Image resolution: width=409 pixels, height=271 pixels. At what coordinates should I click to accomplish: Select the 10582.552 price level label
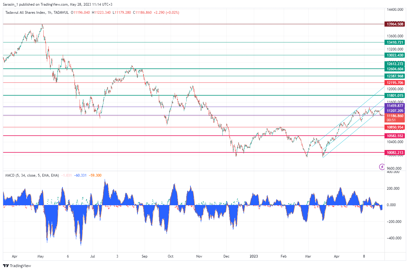point(395,136)
